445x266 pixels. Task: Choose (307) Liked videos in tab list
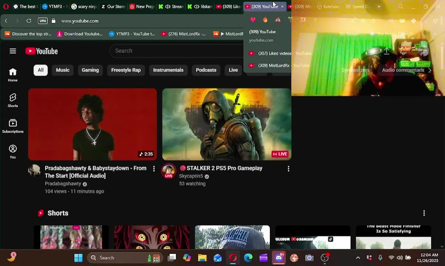pos(280,53)
